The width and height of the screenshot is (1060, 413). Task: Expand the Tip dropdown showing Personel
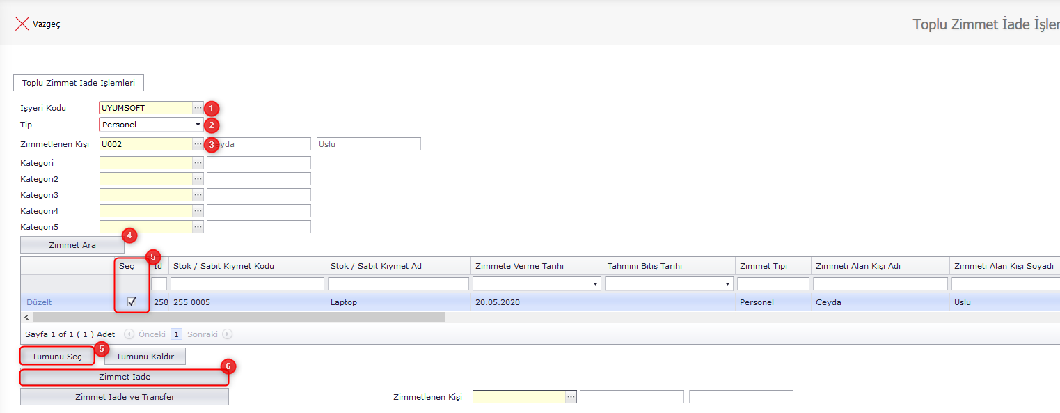point(198,125)
